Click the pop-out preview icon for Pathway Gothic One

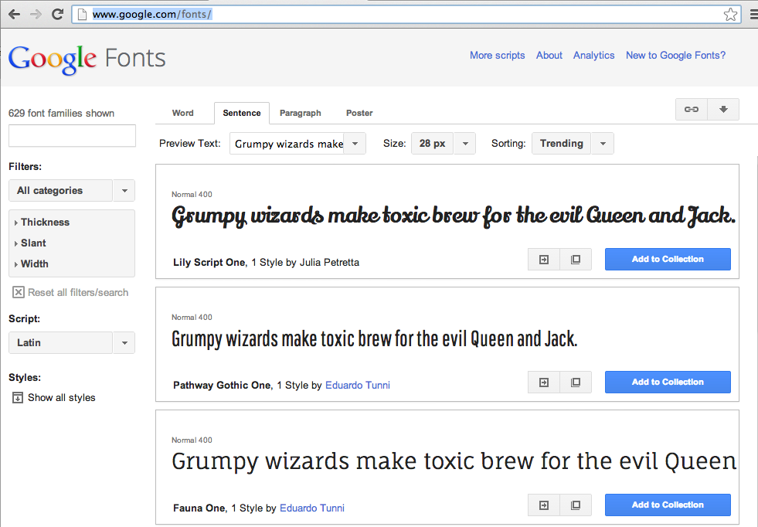pyautogui.click(x=575, y=382)
